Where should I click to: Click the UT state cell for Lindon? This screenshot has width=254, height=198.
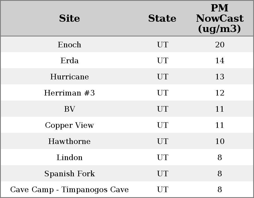tap(162, 158)
